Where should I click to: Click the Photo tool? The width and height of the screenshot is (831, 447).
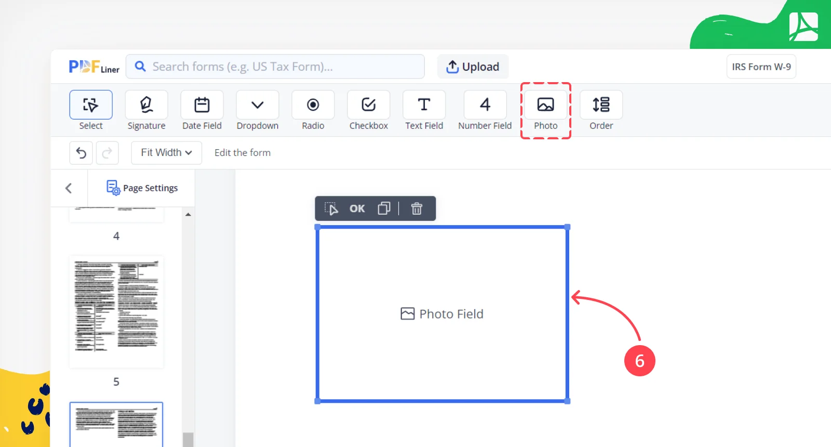pos(546,110)
